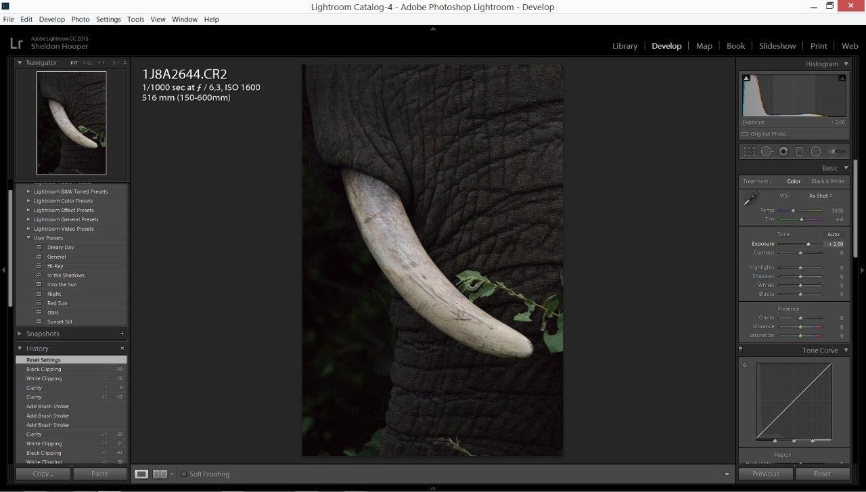The width and height of the screenshot is (866, 492).
Task: Select the Red Eye Correction tool
Action: tap(783, 152)
